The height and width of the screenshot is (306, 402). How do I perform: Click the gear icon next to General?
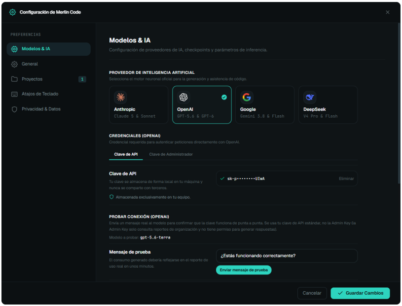14,64
